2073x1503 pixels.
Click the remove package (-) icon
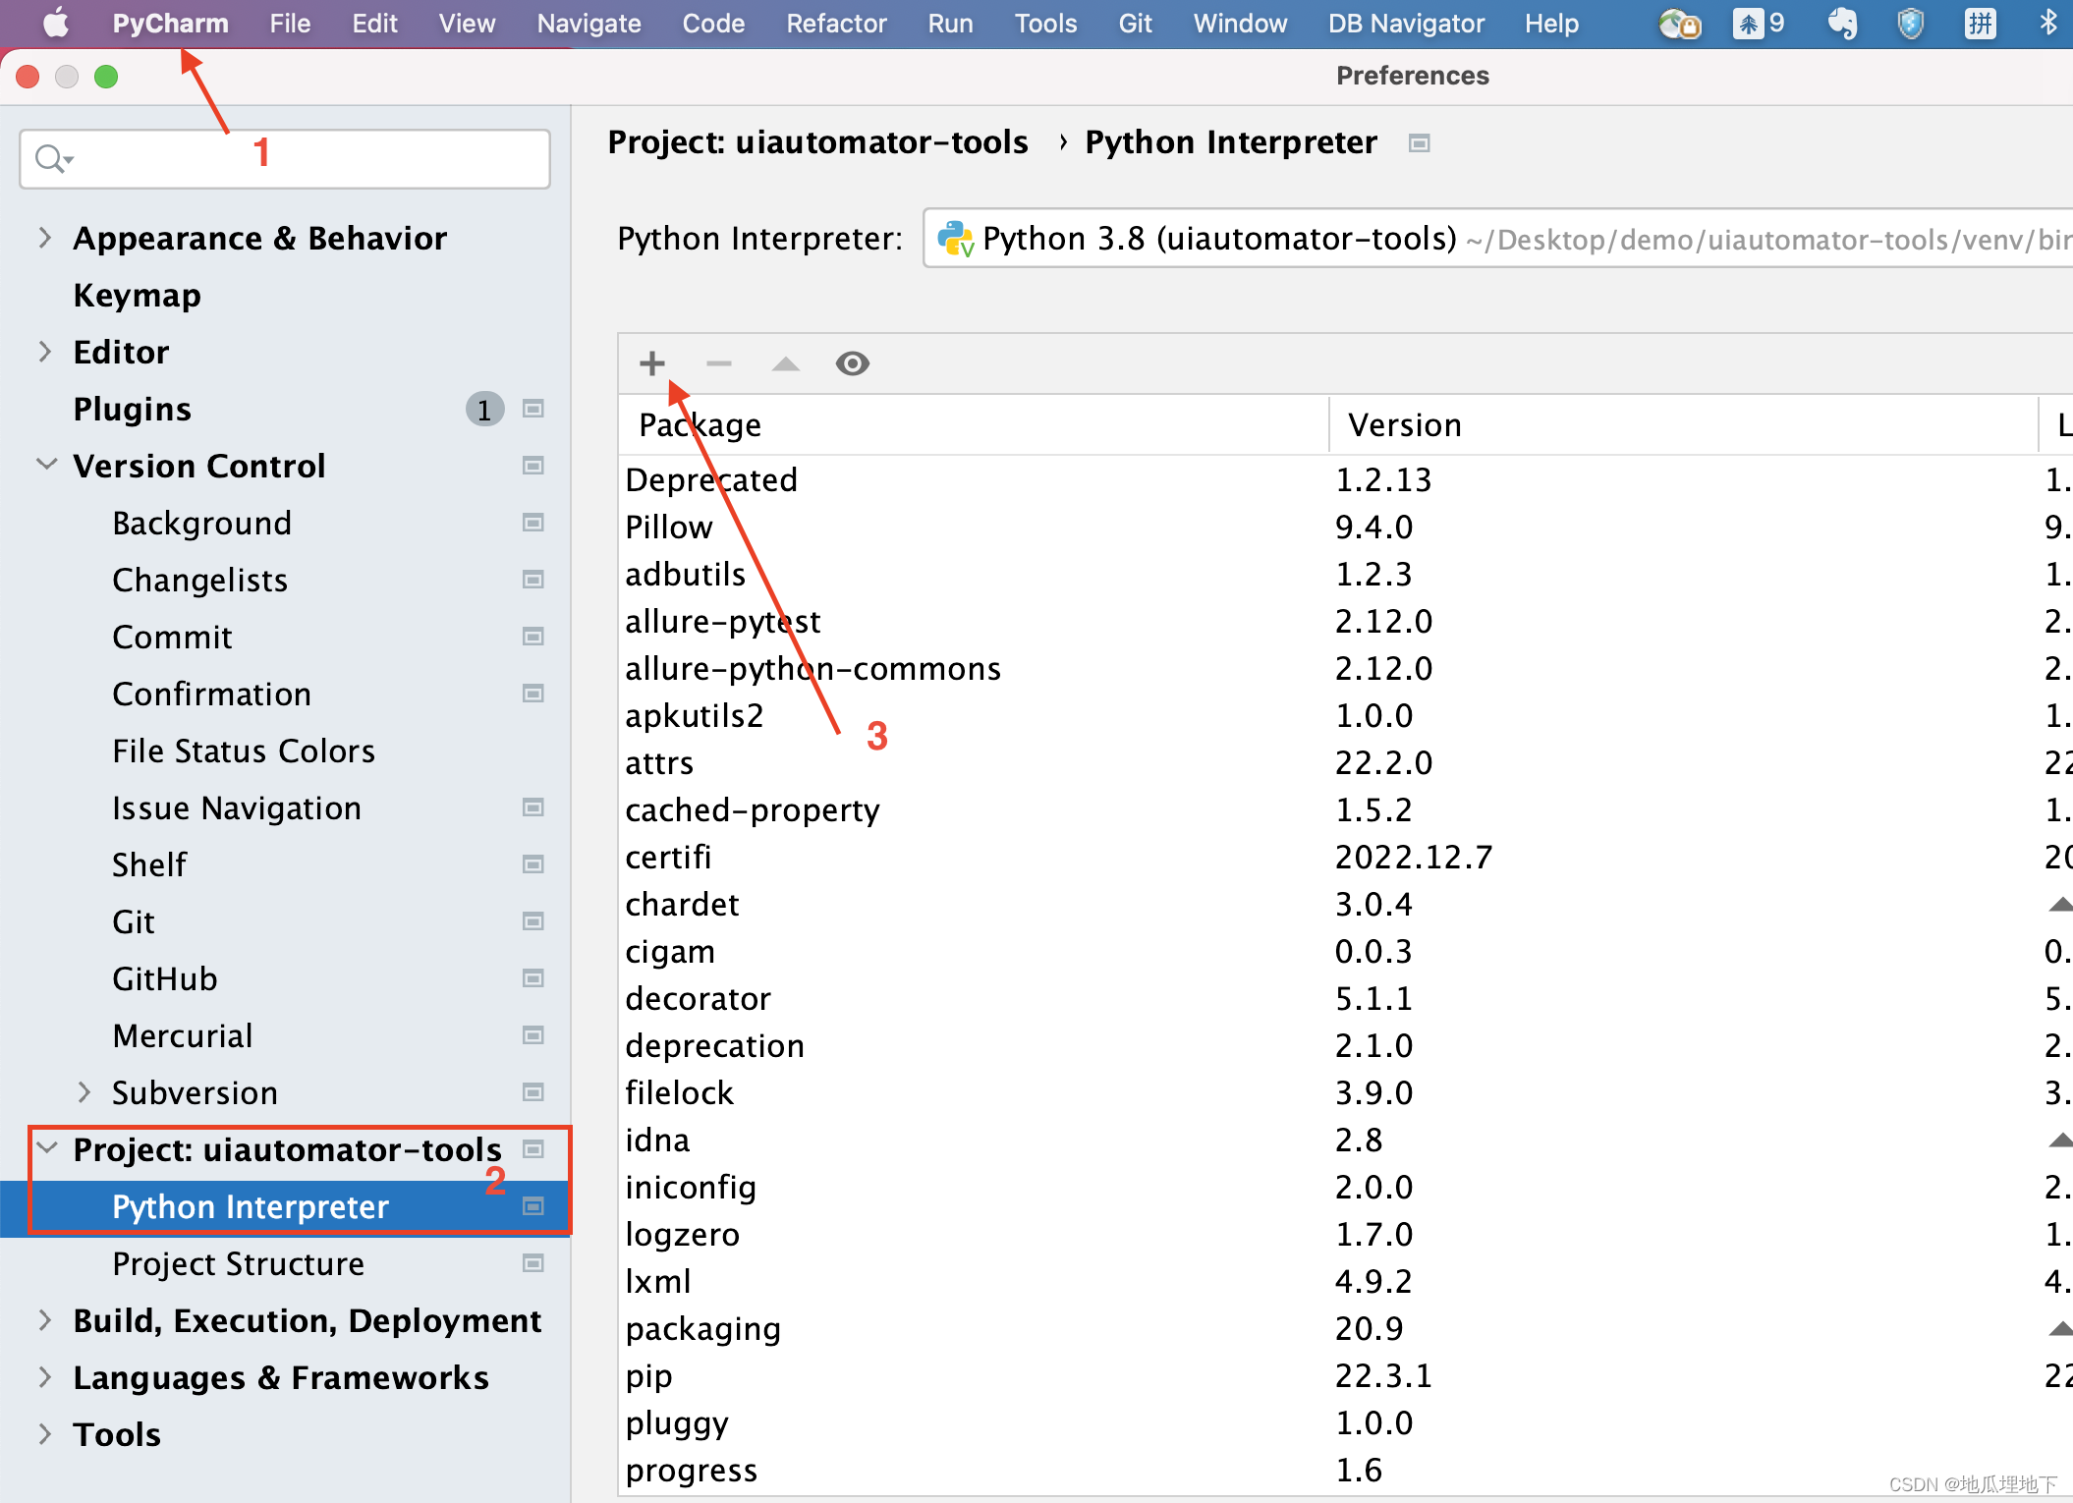point(719,363)
